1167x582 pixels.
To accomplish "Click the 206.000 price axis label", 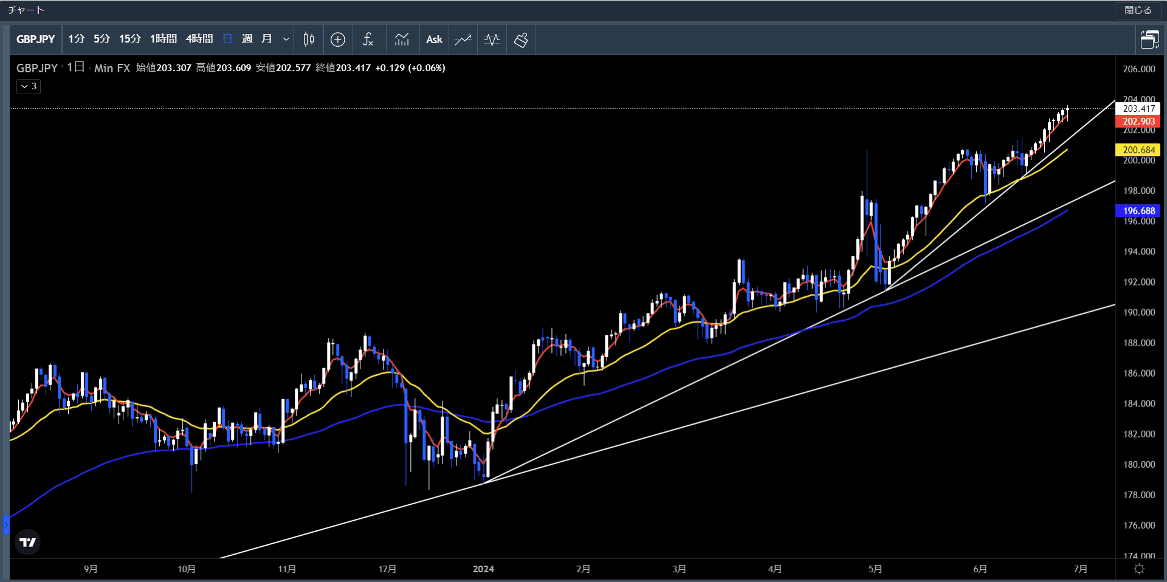I will (1138, 69).
